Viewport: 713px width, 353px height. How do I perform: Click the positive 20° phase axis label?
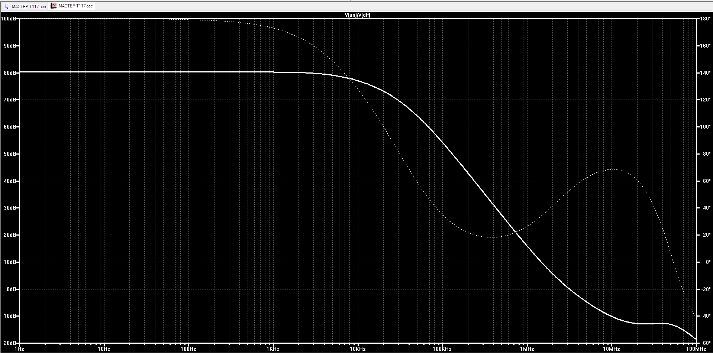[x=707, y=235]
